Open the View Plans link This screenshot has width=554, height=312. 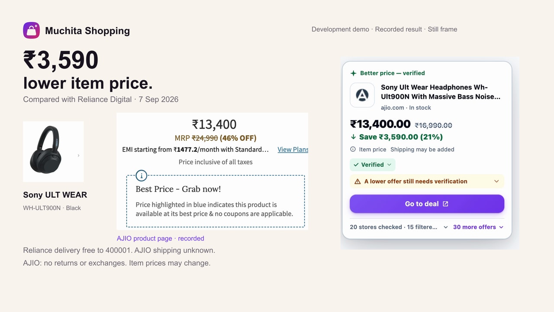(293, 149)
